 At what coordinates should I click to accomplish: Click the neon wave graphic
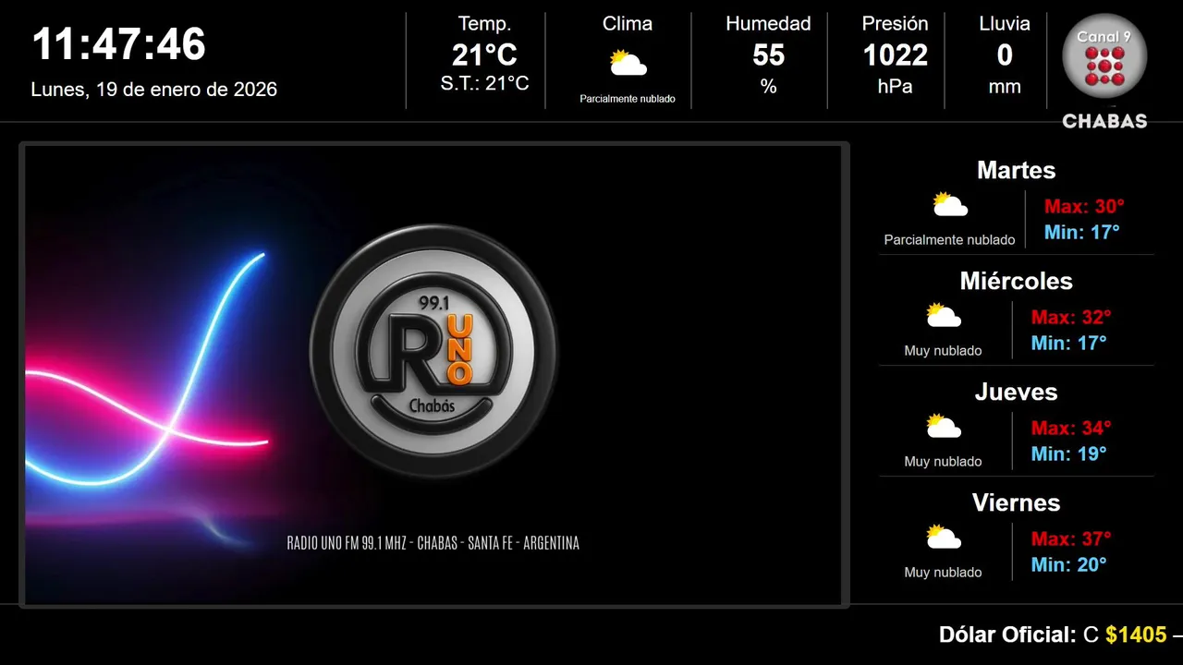point(148,369)
